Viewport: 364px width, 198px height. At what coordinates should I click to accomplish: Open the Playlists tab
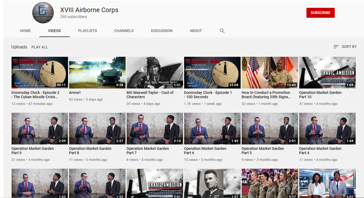[x=88, y=31]
